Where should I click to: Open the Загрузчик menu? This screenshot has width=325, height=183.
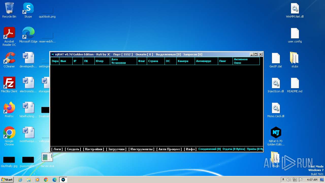116,149
